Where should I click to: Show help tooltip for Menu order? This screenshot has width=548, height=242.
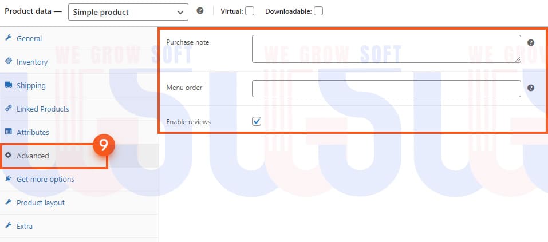pyautogui.click(x=530, y=88)
